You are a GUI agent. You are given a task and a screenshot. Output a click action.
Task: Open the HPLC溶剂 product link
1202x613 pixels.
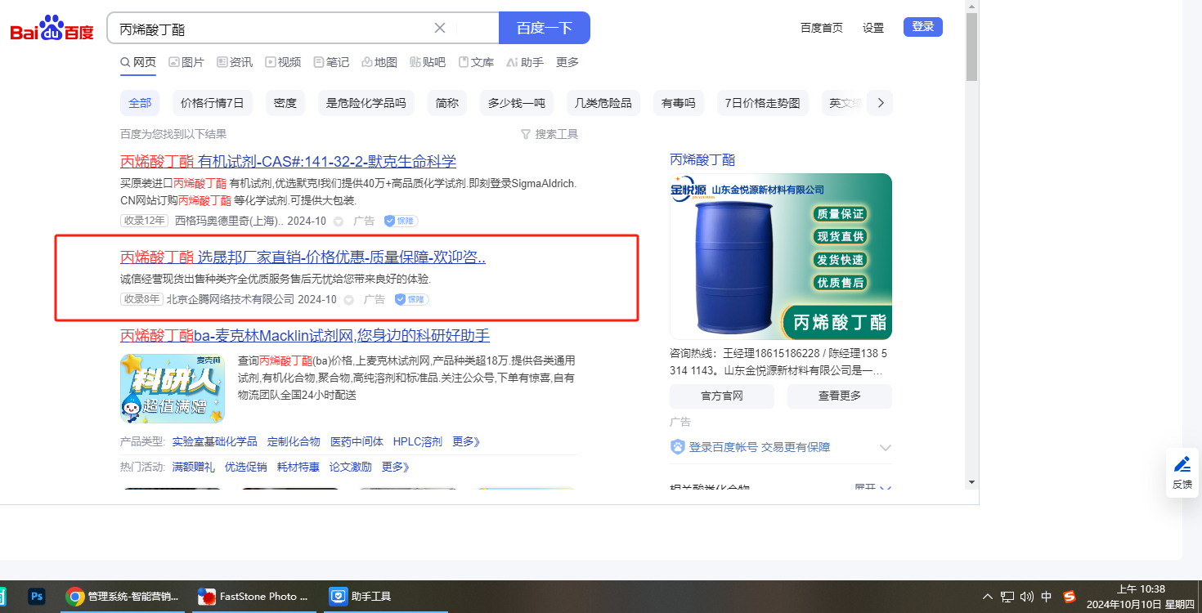tap(418, 441)
